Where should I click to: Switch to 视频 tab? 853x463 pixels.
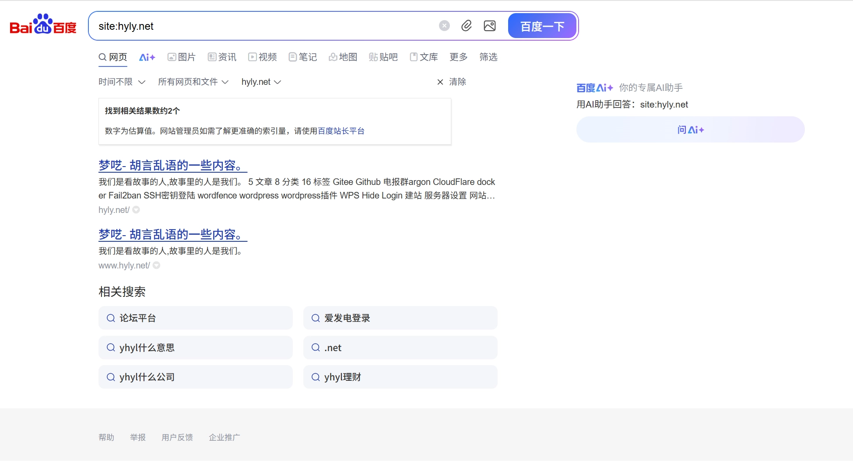[263, 57]
